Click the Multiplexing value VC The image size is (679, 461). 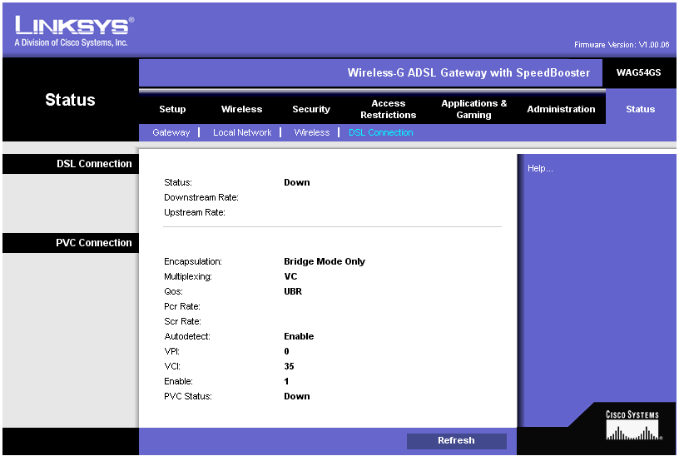(290, 276)
